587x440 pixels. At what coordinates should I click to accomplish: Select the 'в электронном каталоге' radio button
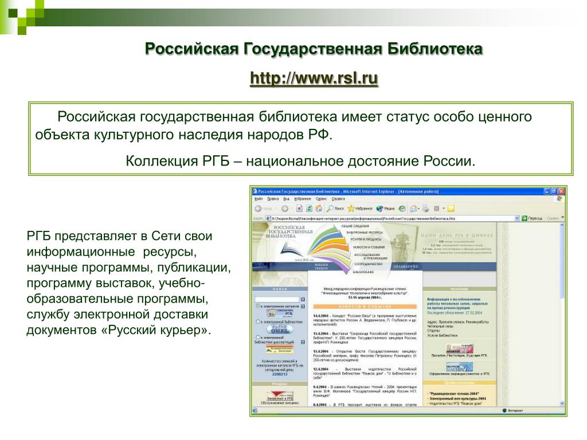[x=258, y=306]
